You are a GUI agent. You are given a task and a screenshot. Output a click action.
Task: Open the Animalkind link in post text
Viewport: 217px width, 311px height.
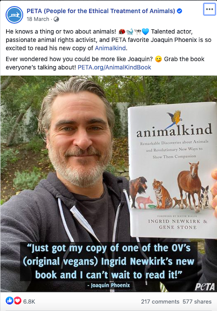point(110,48)
